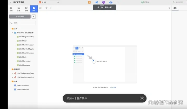Click the LCAPPermission entity icon
Image resolution: width=187 pixels, height=109 pixels.
click(x=18, y=61)
